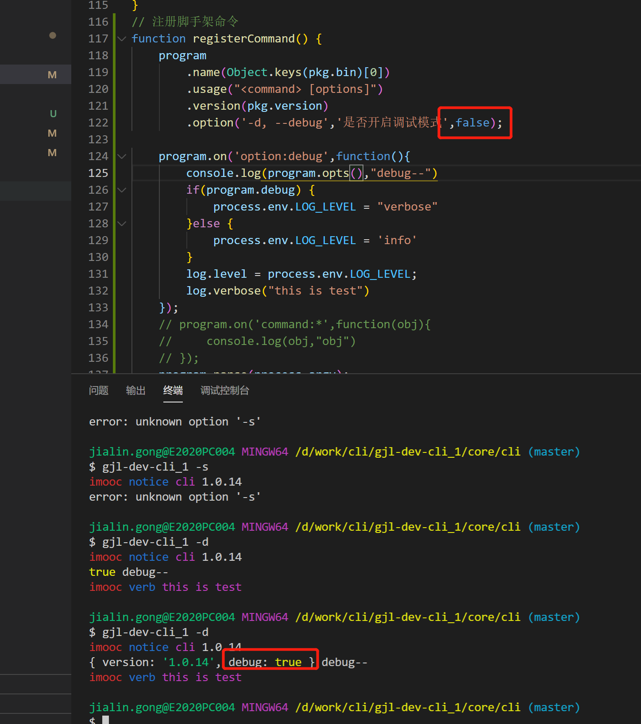Click line number 131 in the gutter
This screenshot has width=641, height=724.
(x=98, y=274)
